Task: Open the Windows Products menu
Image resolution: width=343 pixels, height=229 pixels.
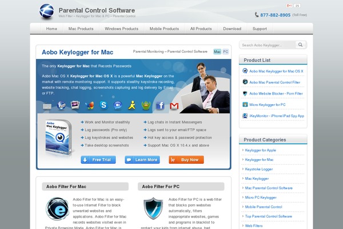Action: point(122,29)
